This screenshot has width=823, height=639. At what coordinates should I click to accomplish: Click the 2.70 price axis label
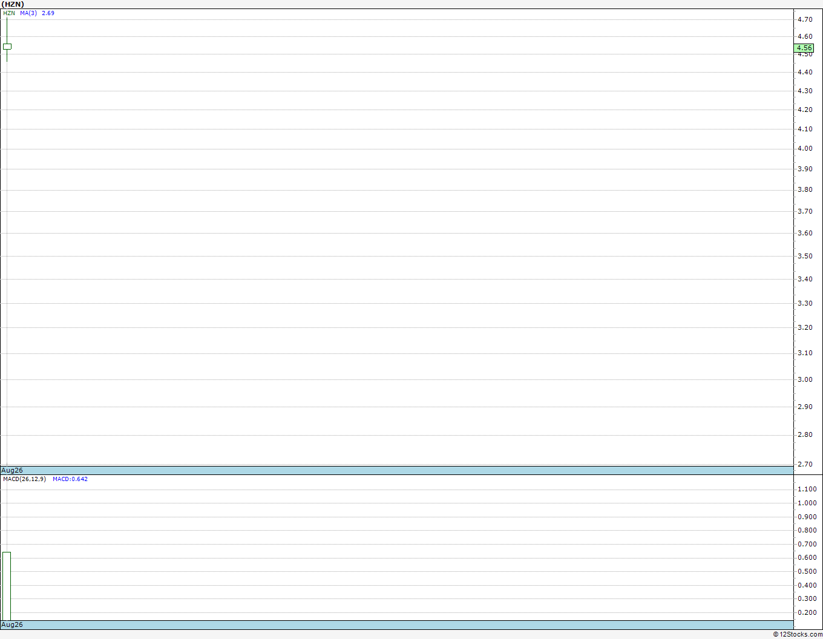click(805, 464)
